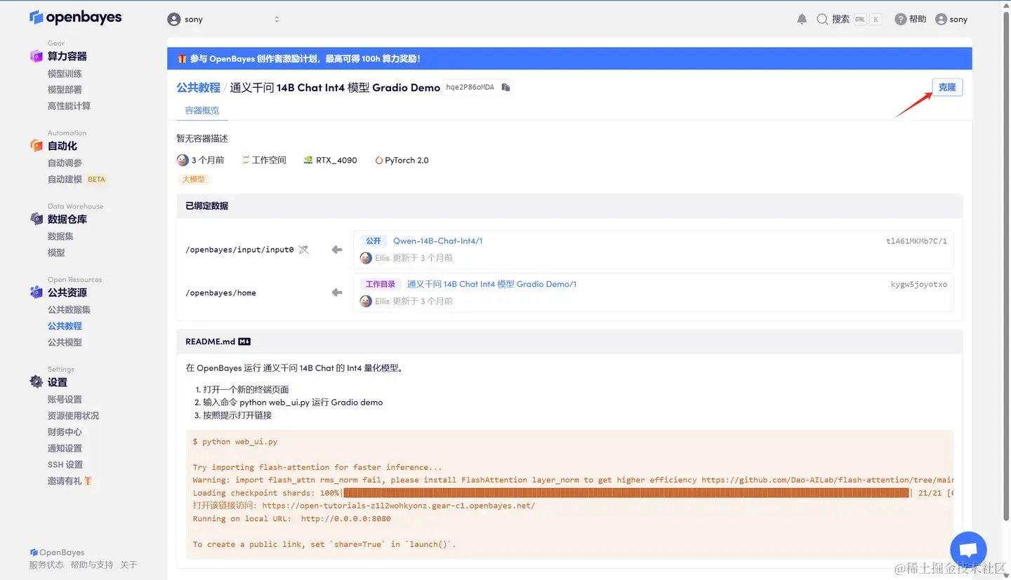This screenshot has height=580, width=1011.
Task: Click the left arrow icon beside /openbayes/home
Action: [x=337, y=292]
